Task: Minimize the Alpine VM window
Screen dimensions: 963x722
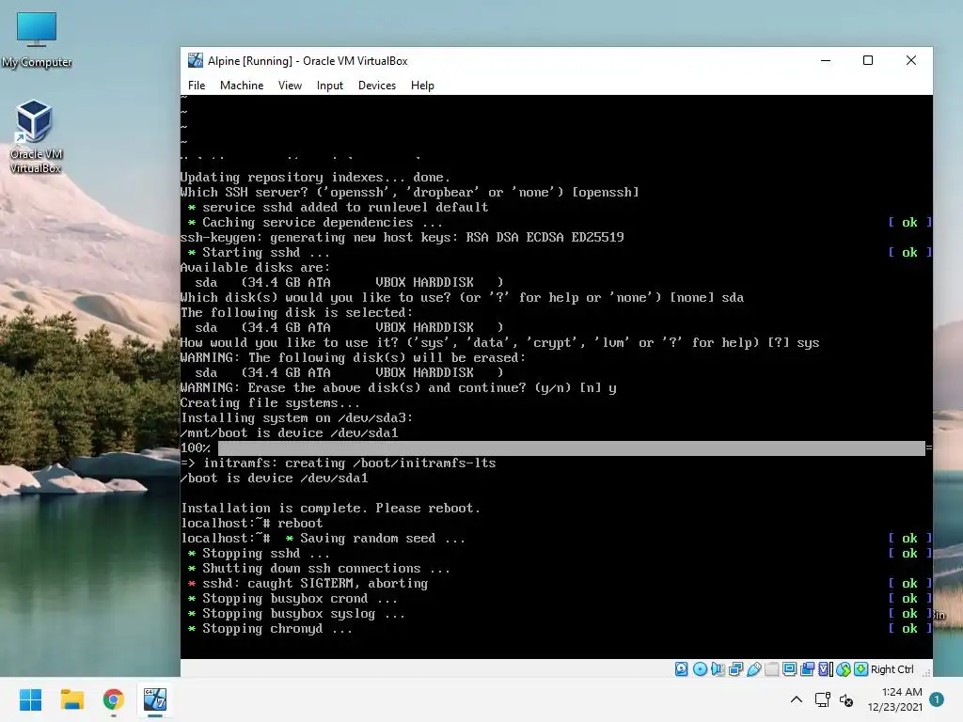Action: pos(826,60)
